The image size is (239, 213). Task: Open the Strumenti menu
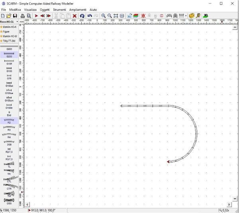[x=59, y=10]
